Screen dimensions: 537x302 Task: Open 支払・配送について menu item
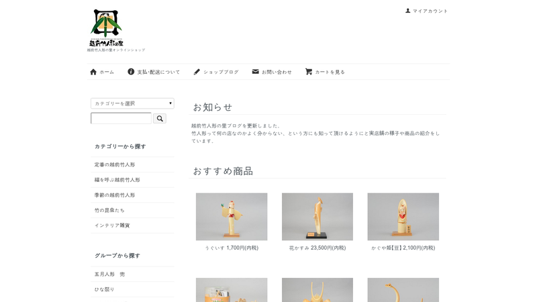pos(158,72)
